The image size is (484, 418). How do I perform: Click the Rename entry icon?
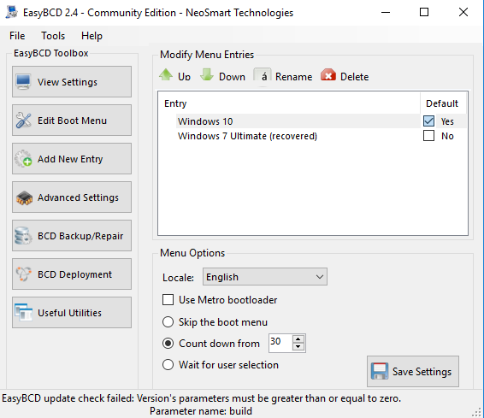pyautogui.click(x=263, y=75)
